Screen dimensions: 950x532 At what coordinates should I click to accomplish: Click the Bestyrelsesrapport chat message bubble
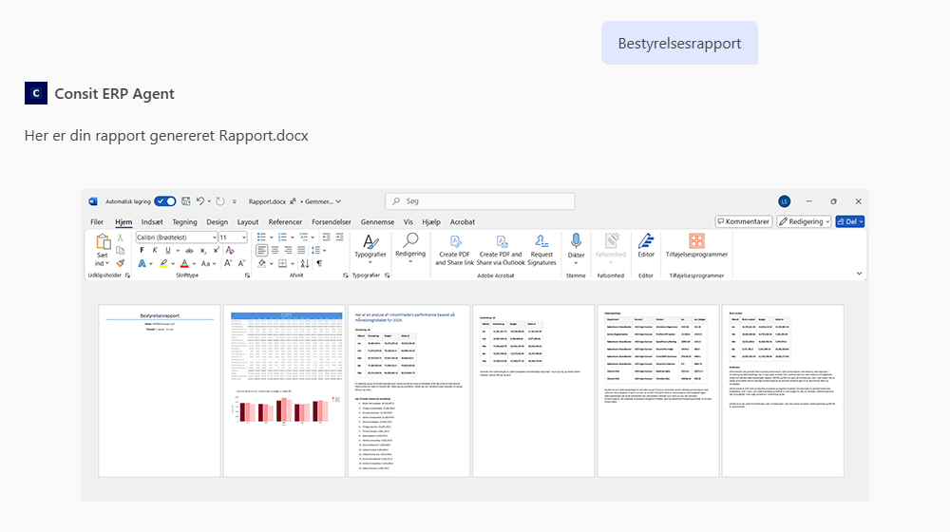coord(679,43)
